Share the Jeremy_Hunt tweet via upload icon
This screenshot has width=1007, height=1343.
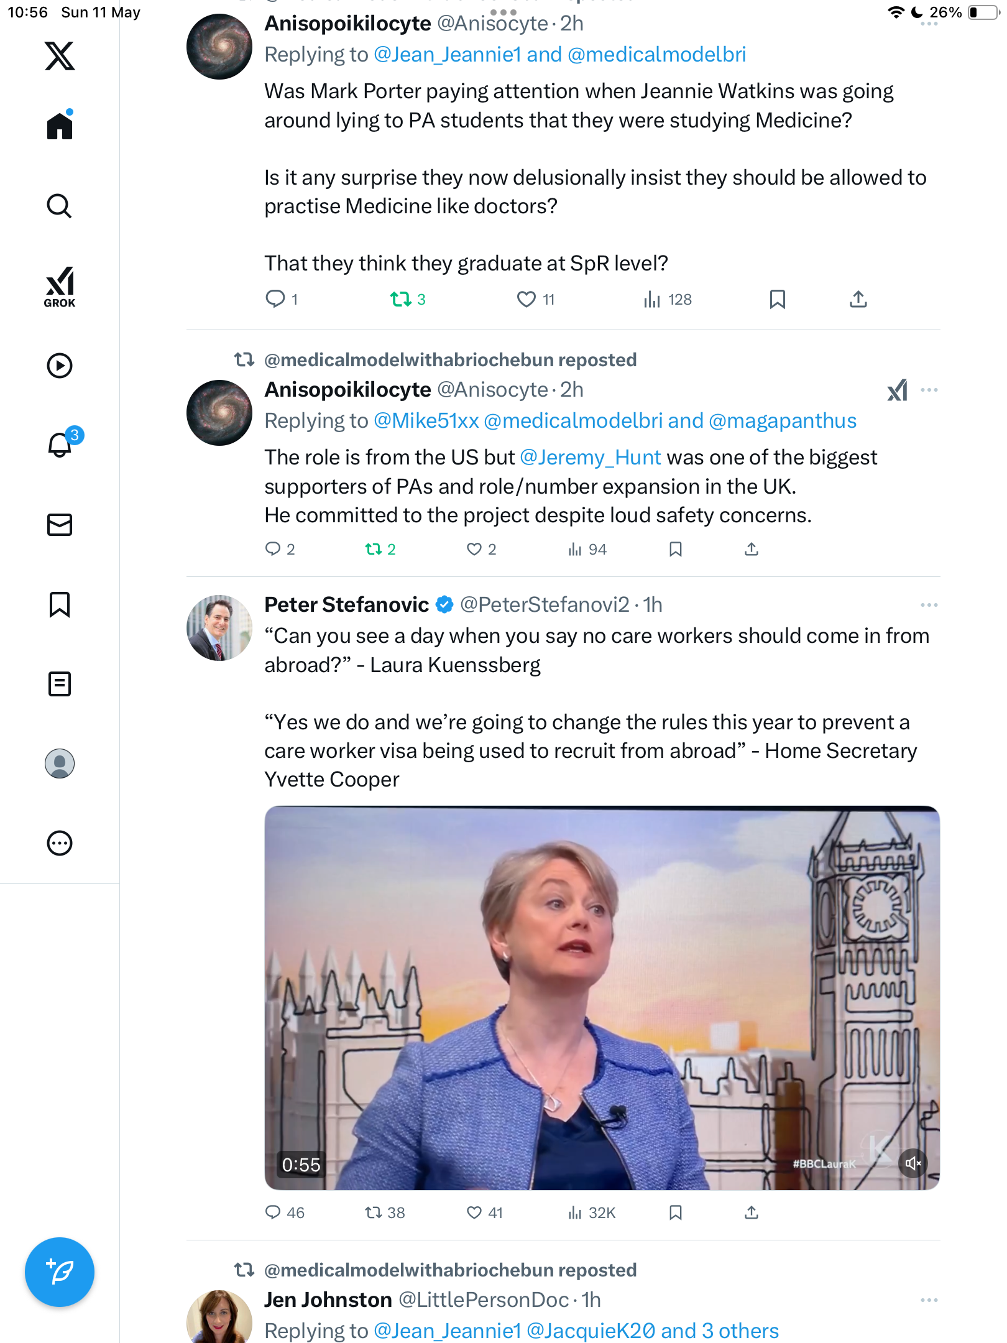[x=752, y=549]
